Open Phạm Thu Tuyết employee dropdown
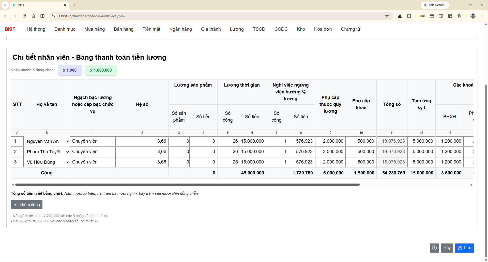The width and height of the screenshot is (488, 262). point(47,152)
